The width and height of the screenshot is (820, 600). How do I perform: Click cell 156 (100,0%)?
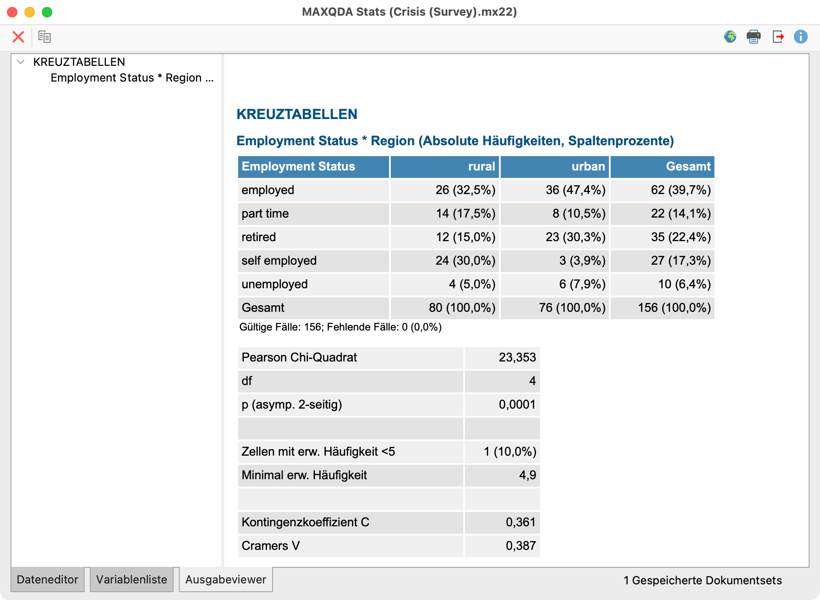[662, 308]
